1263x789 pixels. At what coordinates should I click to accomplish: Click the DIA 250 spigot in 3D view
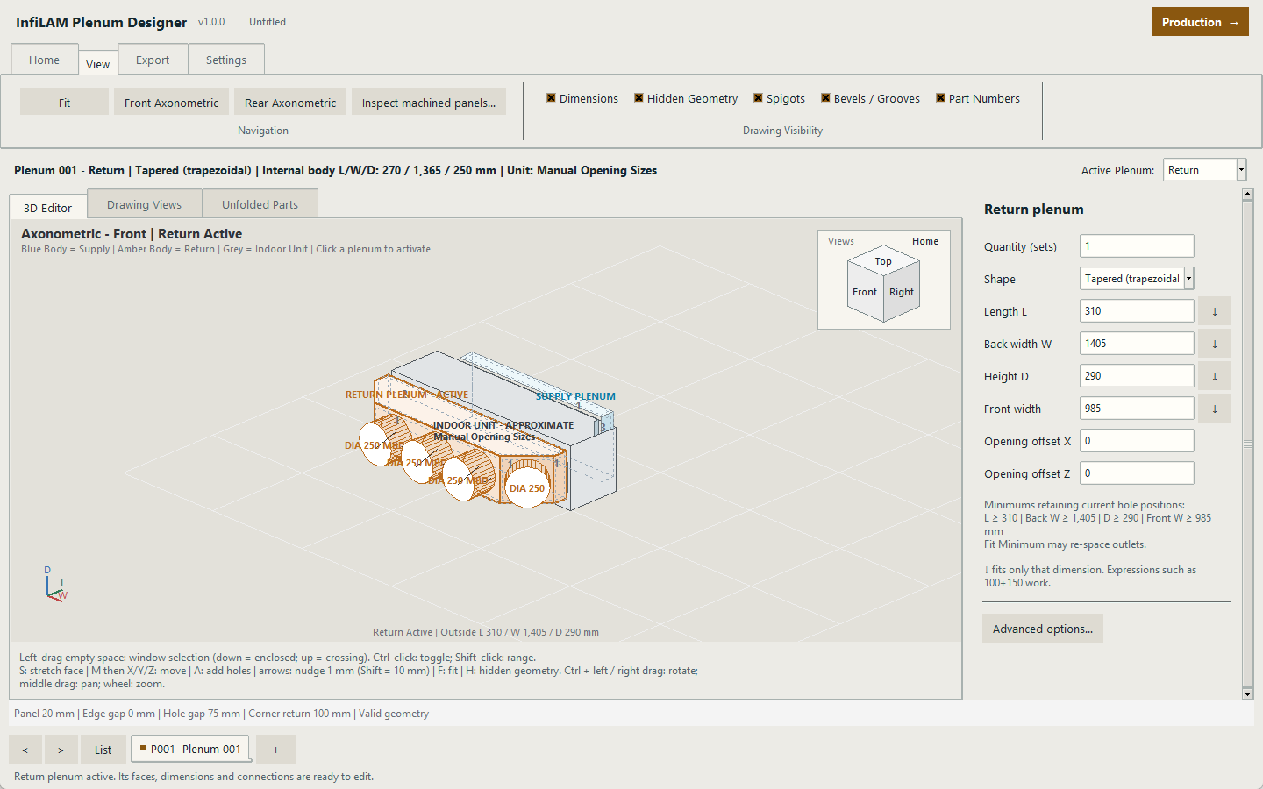527,488
